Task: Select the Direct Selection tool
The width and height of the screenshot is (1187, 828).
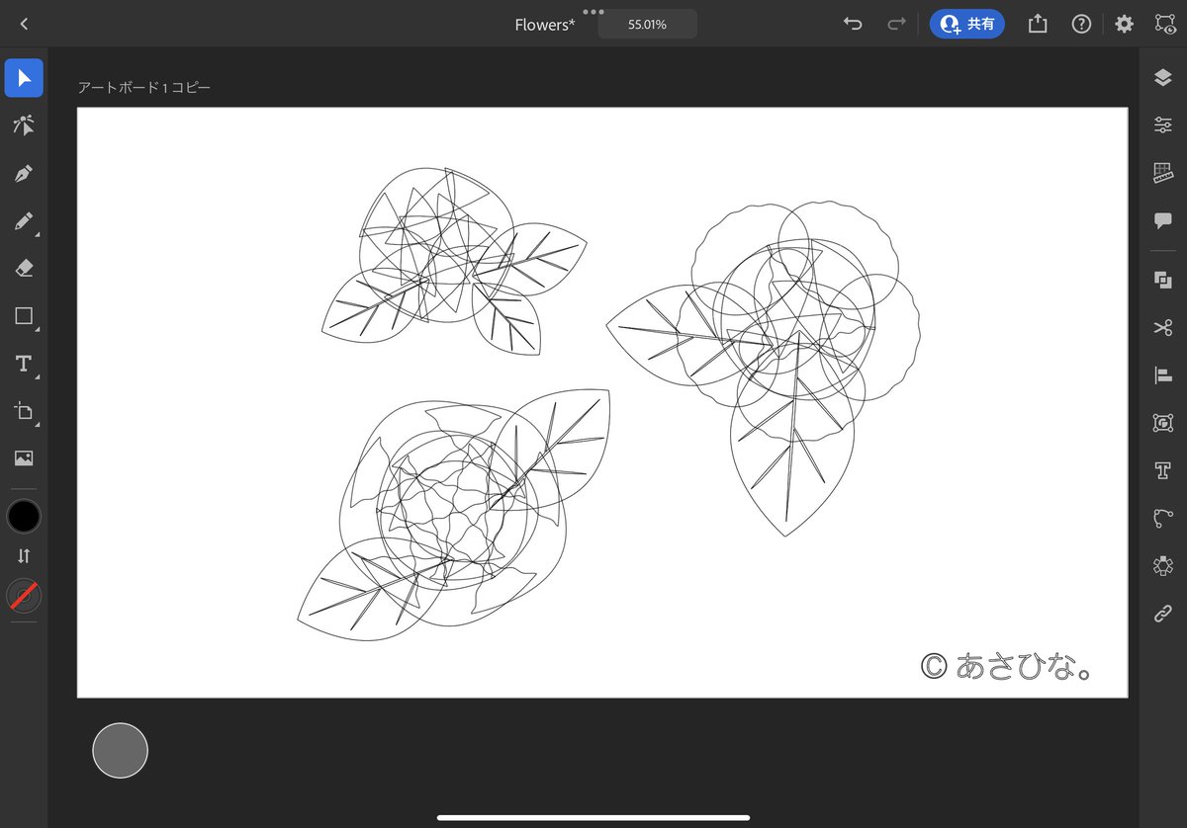Action: point(24,125)
